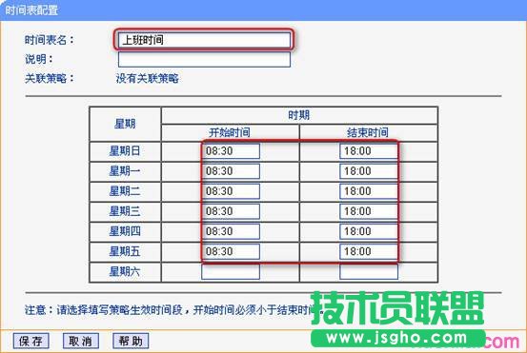Click the 取消 cancel button
527x353 pixels.
click(x=81, y=342)
